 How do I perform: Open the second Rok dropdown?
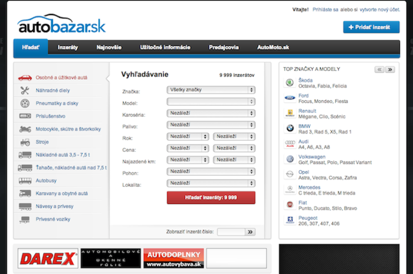pos(234,136)
